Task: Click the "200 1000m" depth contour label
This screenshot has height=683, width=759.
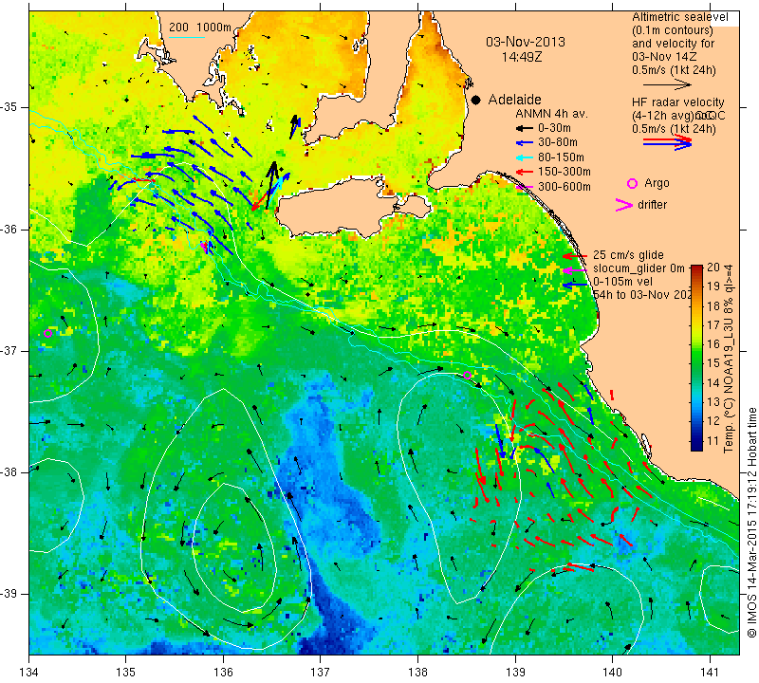Action: tap(200, 28)
